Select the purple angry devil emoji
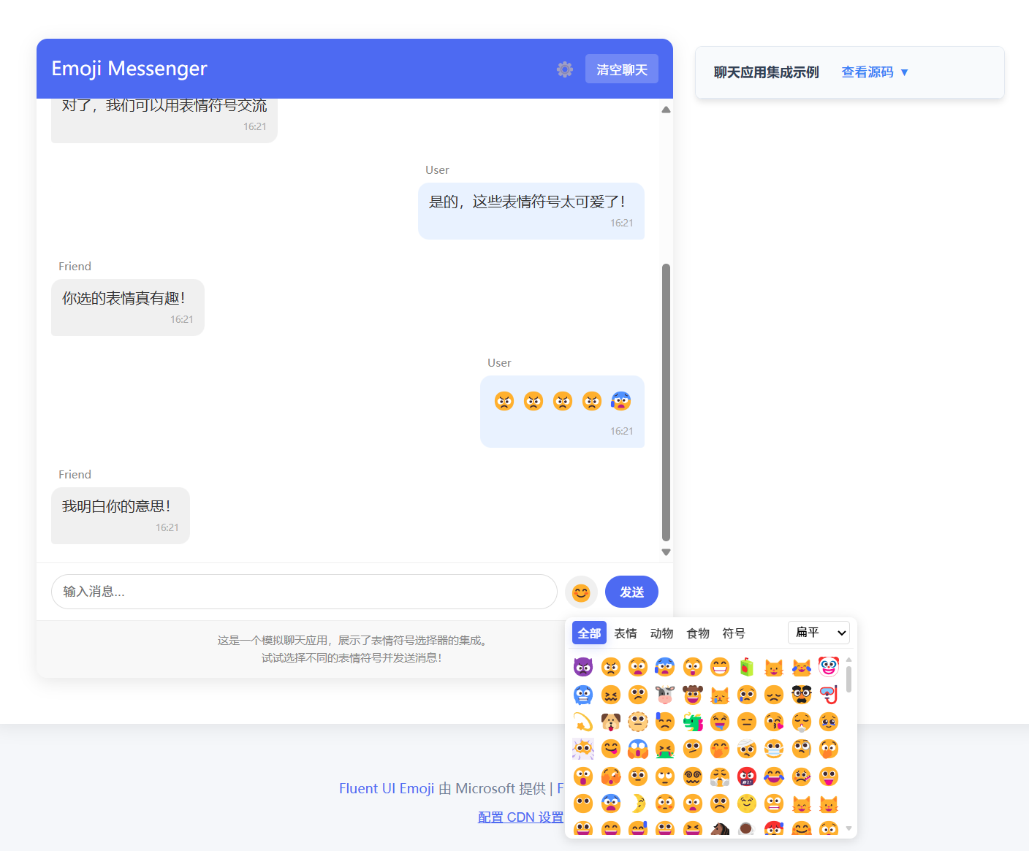 pos(583,666)
